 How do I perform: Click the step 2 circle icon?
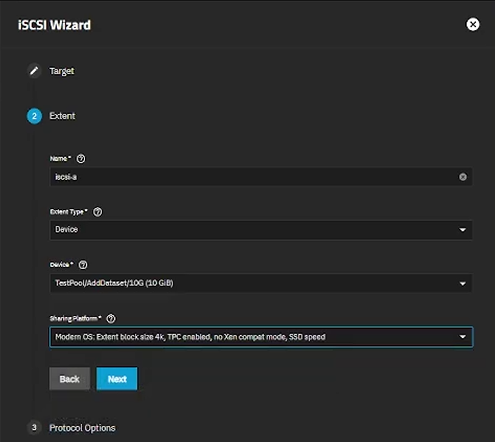(x=34, y=116)
